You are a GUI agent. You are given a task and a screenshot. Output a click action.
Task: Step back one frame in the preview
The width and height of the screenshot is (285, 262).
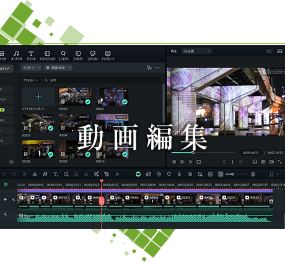tap(174, 162)
